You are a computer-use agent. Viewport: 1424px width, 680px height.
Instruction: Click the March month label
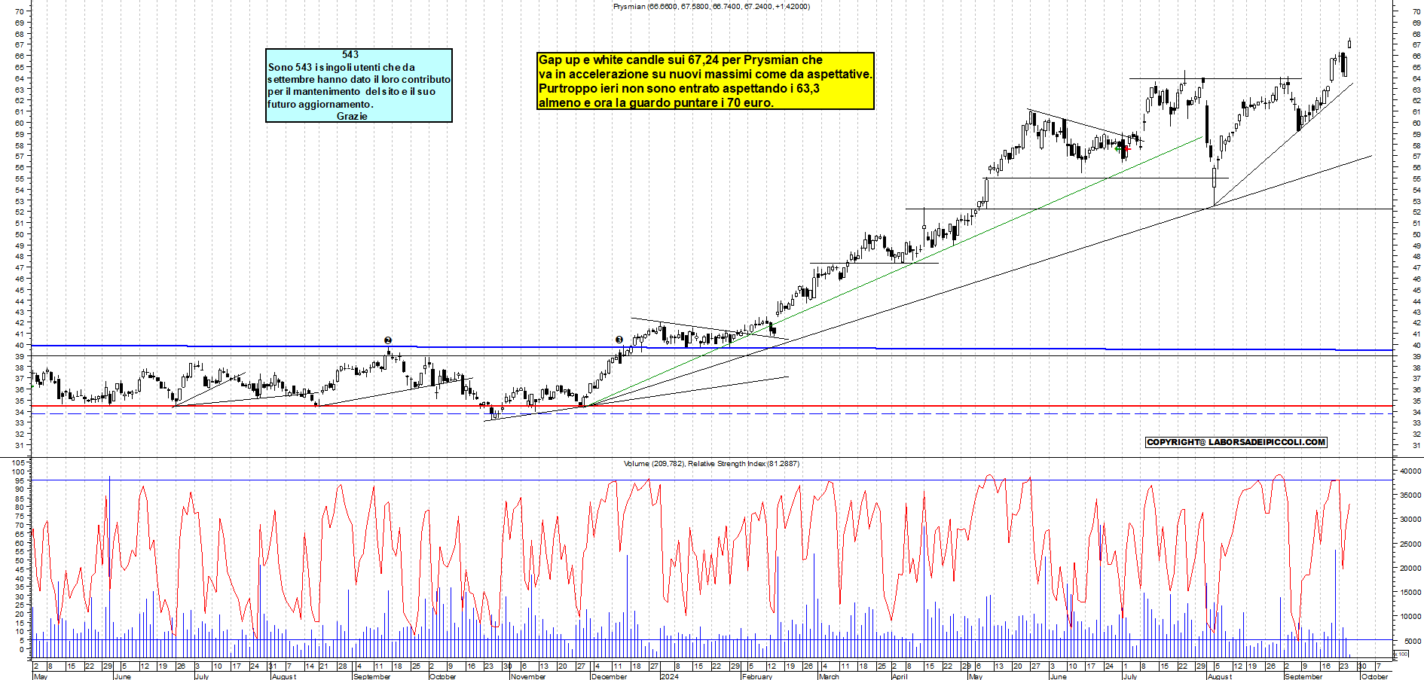click(x=829, y=676)
